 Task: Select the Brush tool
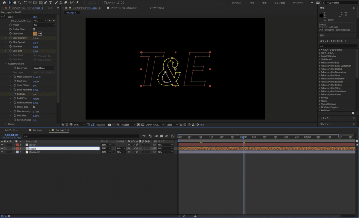[56, 2]
